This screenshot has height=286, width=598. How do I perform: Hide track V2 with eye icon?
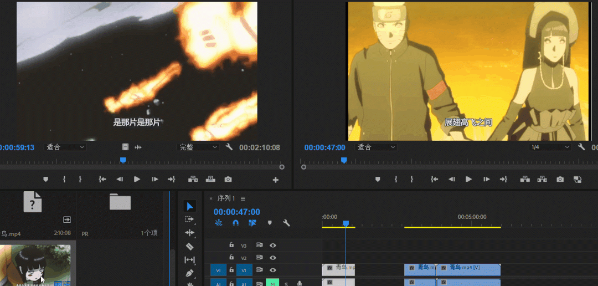[272, 257]
